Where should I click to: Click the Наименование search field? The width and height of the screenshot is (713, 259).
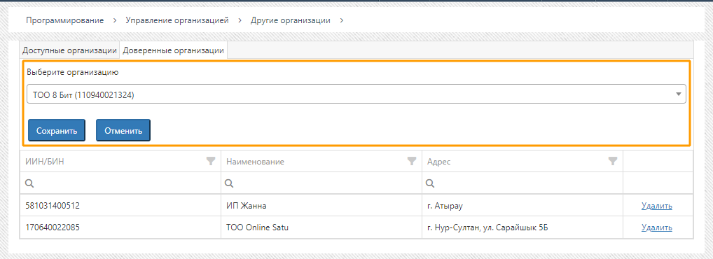tap(321, 183)
